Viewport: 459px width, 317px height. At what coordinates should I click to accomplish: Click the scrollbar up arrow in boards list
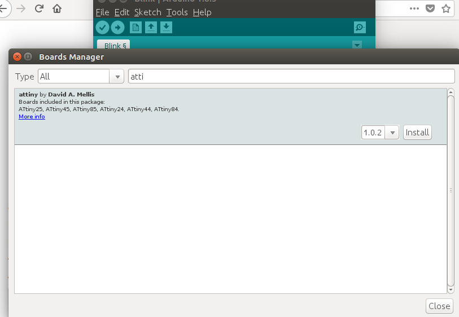pos(451,92)
